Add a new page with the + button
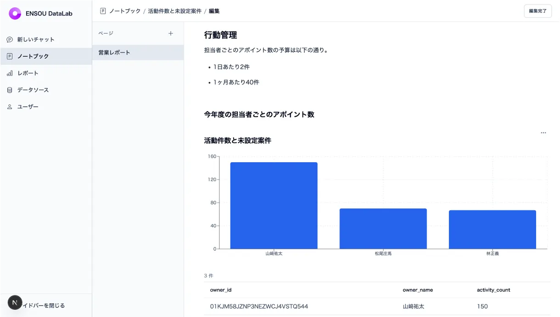 point(170,33)
